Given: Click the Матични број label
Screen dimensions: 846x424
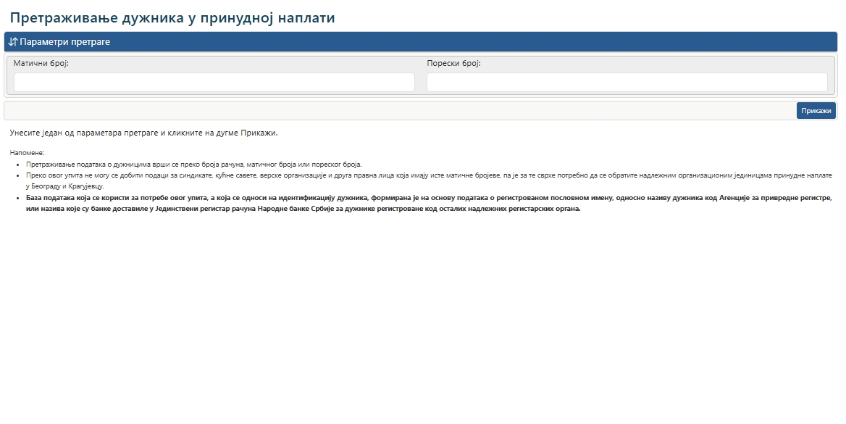Looking at the screenshot, I should coord(41,63).
